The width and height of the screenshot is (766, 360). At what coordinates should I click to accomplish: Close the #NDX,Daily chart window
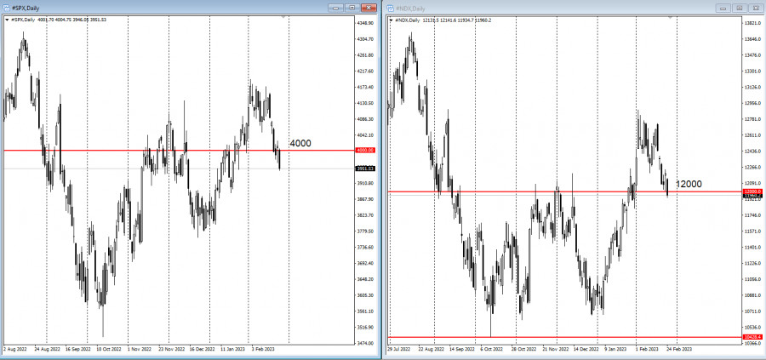[x=755, y=9]
